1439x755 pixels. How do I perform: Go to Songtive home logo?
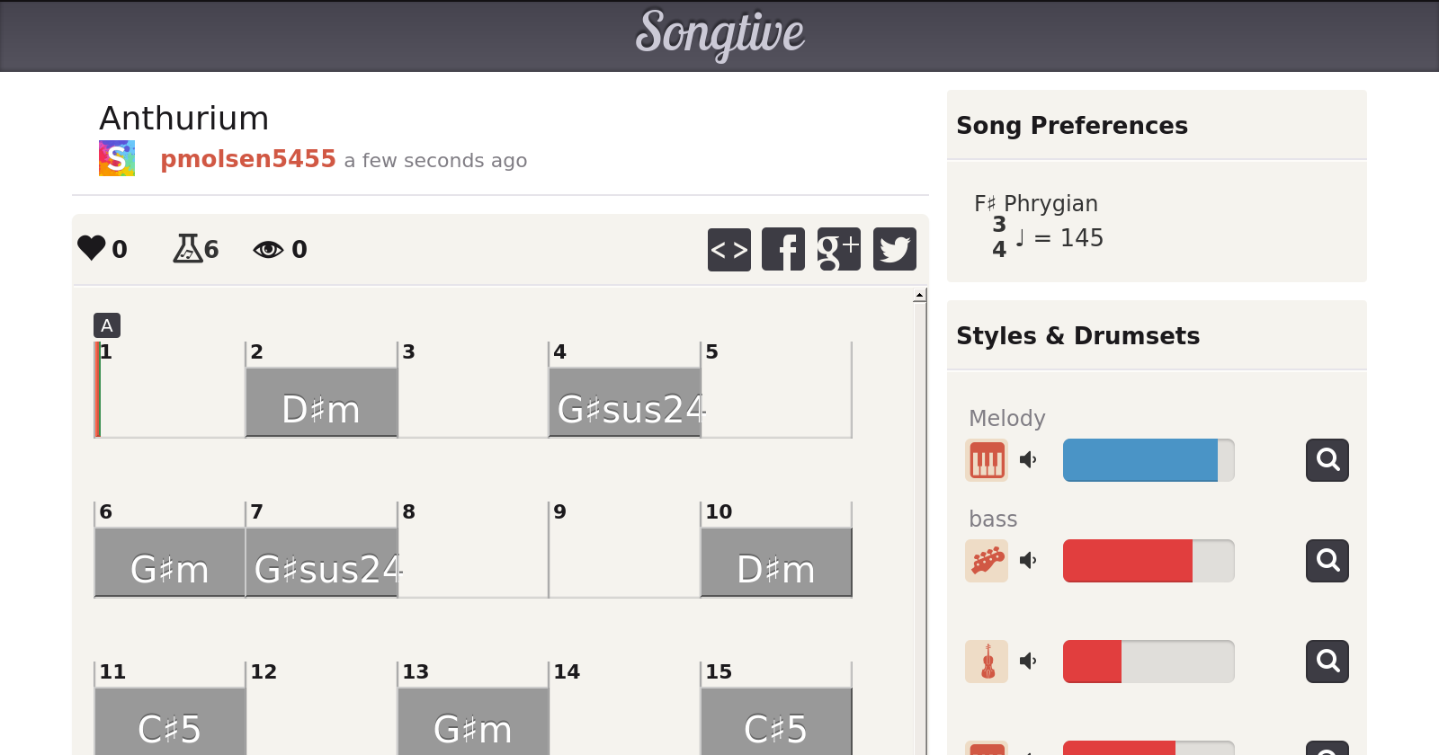point(719,34)
